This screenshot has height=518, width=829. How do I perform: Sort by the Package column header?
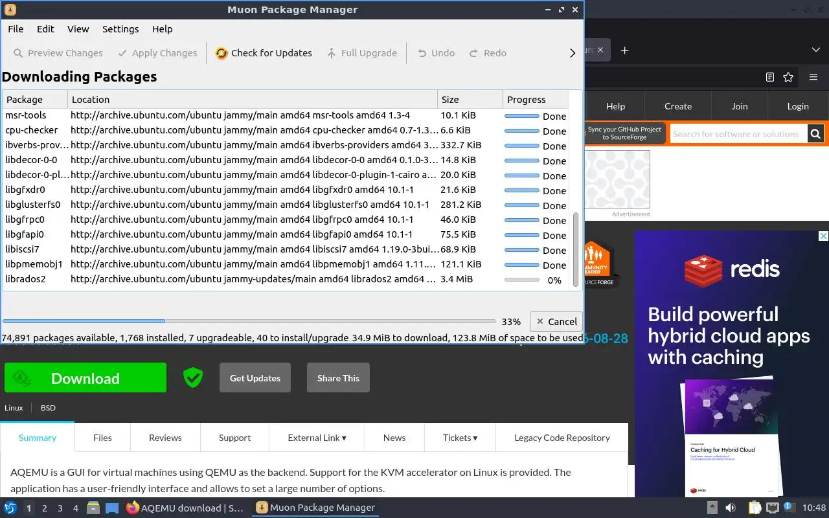pyautogui.click(x=35, y=100)
